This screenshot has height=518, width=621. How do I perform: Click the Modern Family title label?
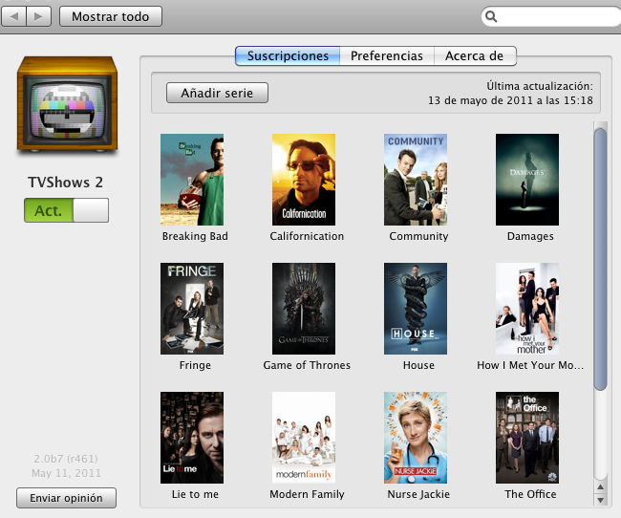click(307, 494)
